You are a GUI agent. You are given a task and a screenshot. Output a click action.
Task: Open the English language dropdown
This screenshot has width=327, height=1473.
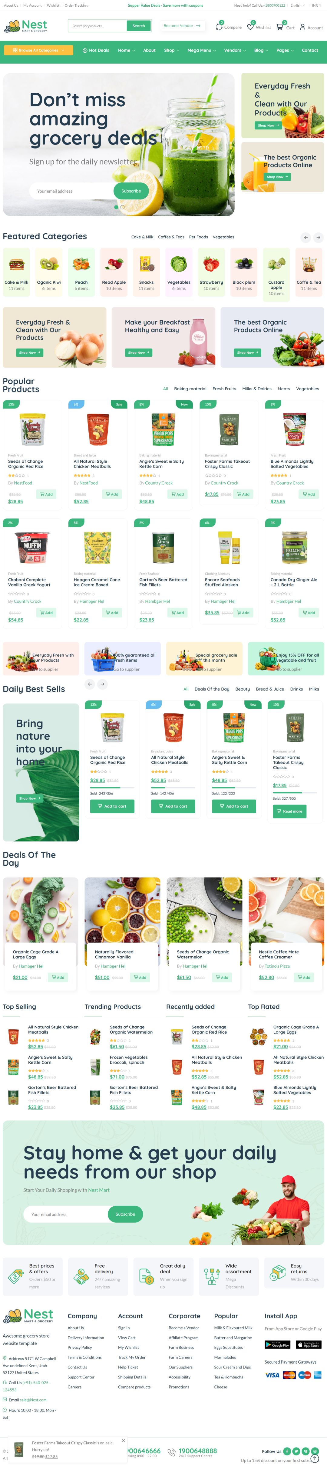pyautogui.click(x=297, y=6)
